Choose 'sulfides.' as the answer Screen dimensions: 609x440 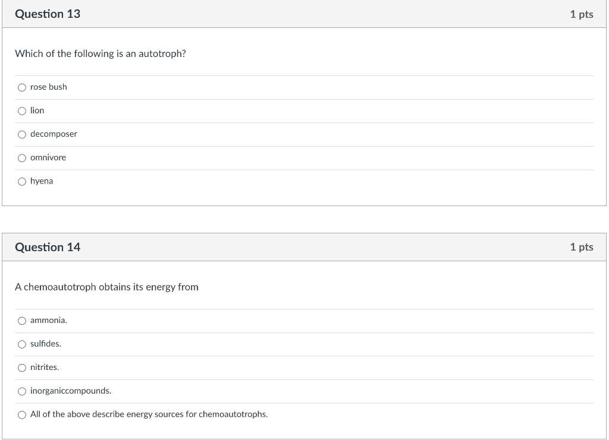22,344
